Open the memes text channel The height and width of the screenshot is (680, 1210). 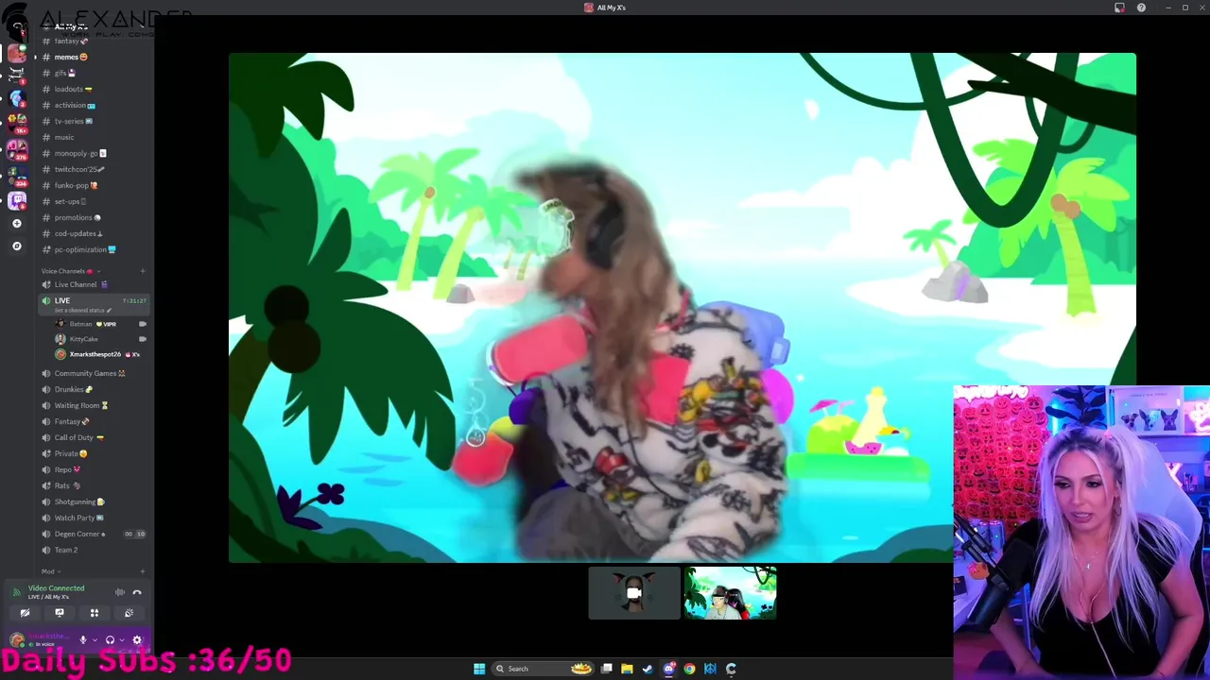click(93, 57)
